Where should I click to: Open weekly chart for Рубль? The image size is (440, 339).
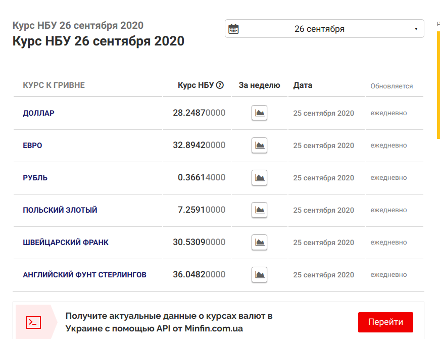click(259, 177)
